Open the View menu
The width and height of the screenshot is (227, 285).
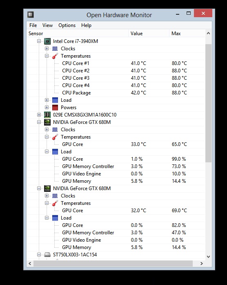[47, 25]
